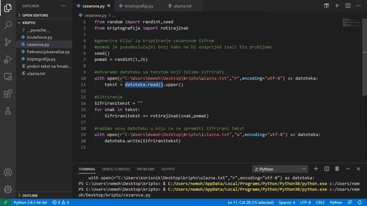The height and width of the screenshot is (206, 367).
Task: Switch to the Output tab
Action: (x=168, y=169)
